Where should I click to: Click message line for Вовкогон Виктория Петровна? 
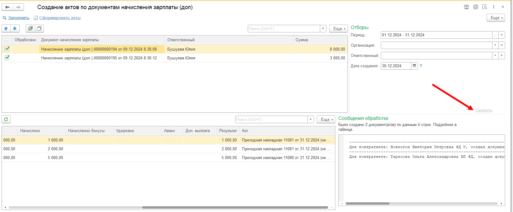click(427, 147)
